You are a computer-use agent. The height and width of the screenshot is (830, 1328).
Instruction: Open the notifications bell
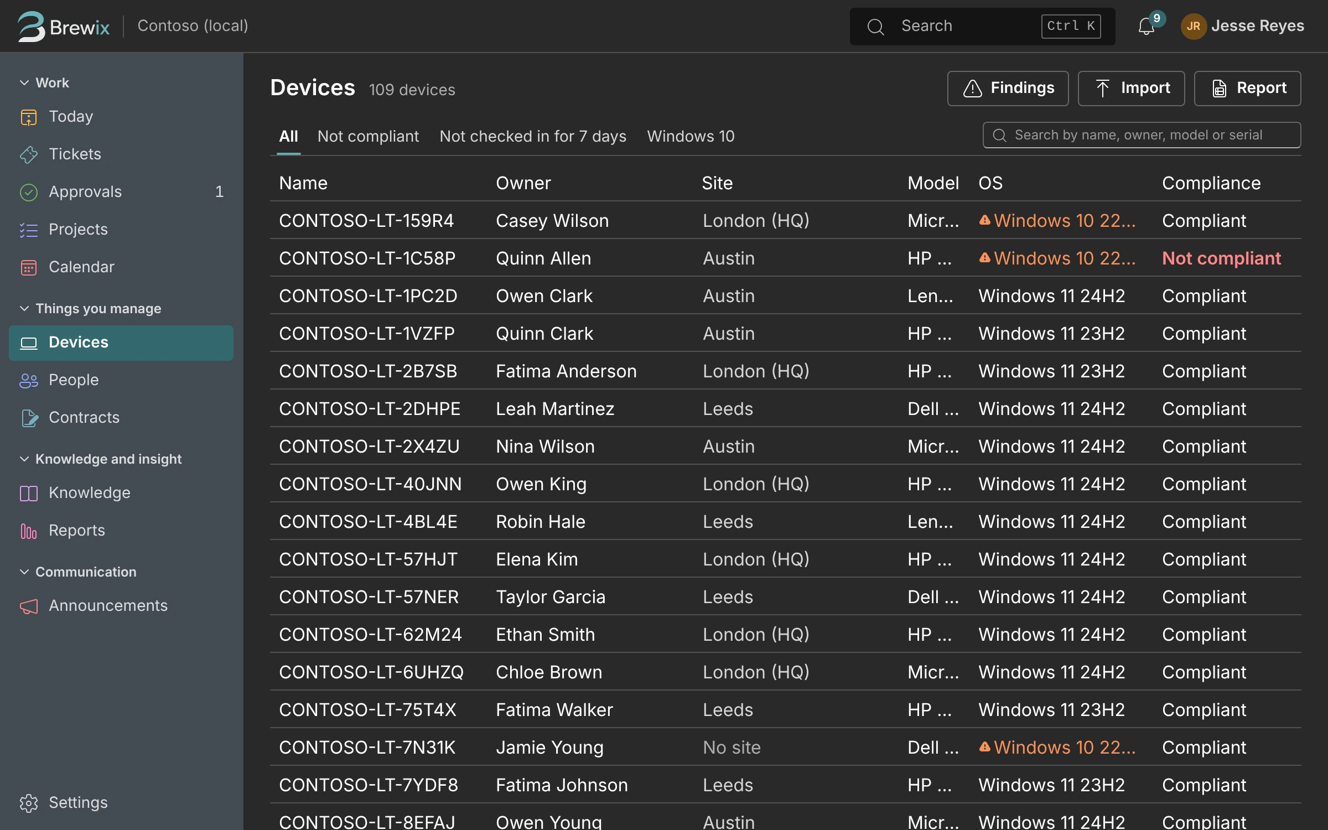pyautogui.click(x=1147, y=26)
